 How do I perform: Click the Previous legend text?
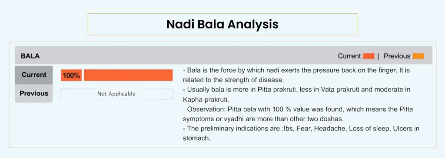397,56
